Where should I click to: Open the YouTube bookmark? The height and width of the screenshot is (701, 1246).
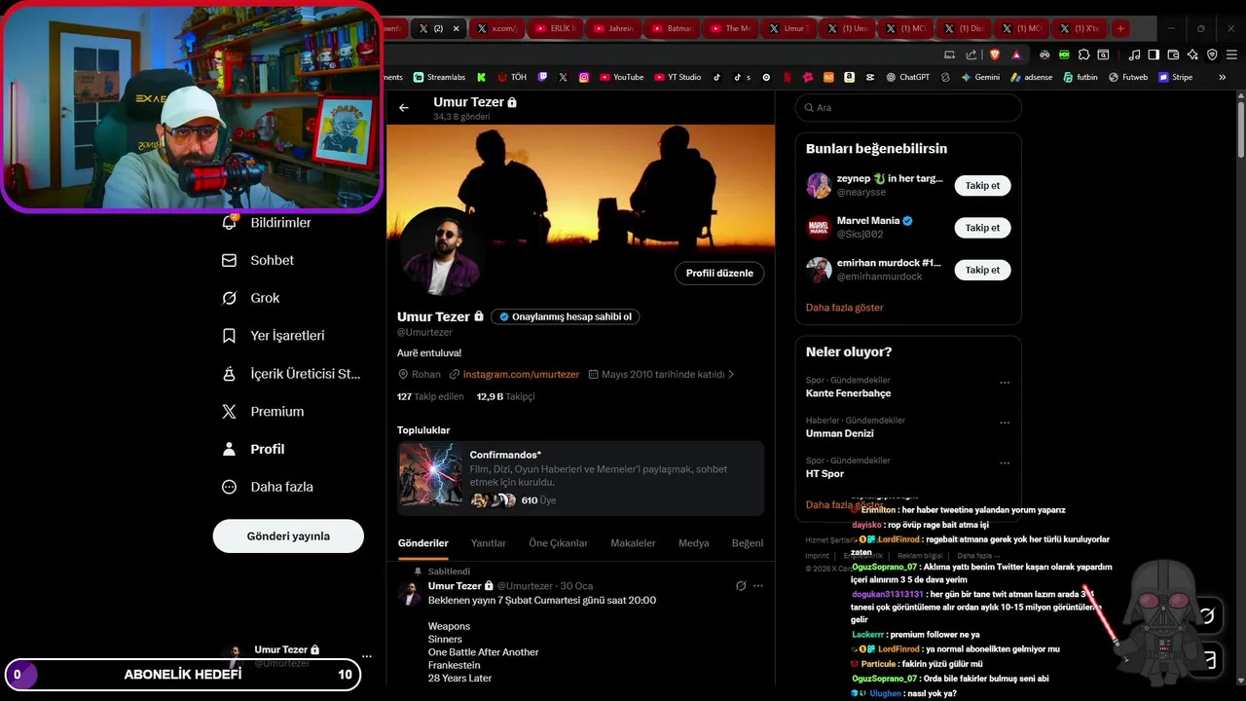point(621,77)
